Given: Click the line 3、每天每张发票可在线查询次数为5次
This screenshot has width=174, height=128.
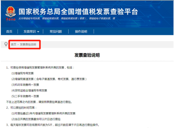Looking at the screenshot, I should coord(53,125).
